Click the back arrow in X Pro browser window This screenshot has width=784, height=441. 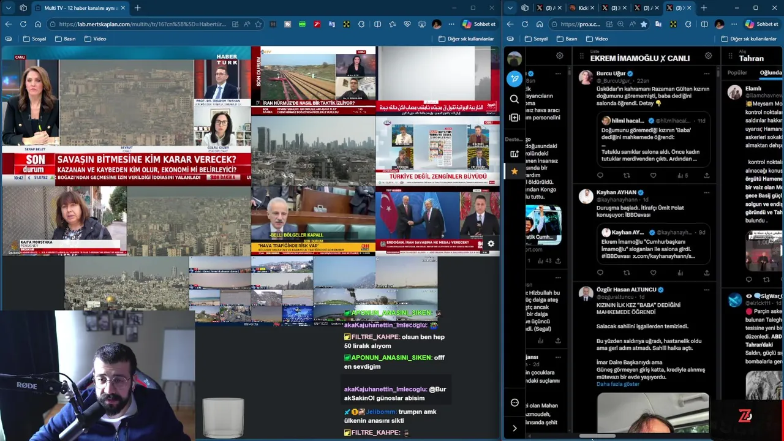pyautogui.click(x=510, y=24)
